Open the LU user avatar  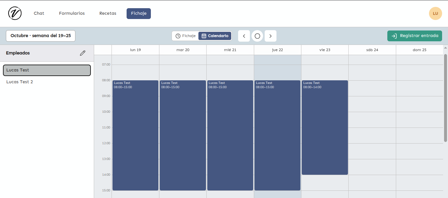point(436,13)
